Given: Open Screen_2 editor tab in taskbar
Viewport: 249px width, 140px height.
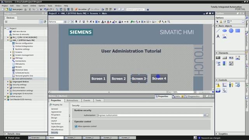Looking at the screenshot, I should point(91,138).
